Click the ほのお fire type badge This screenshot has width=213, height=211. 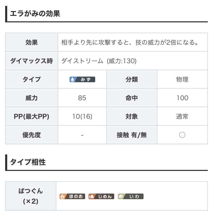pos(72,196)
